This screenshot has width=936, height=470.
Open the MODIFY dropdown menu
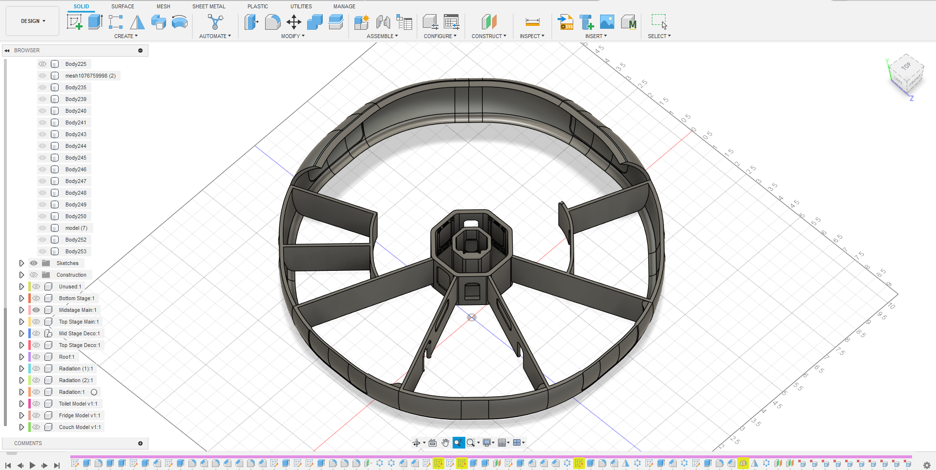click(292, 36)
